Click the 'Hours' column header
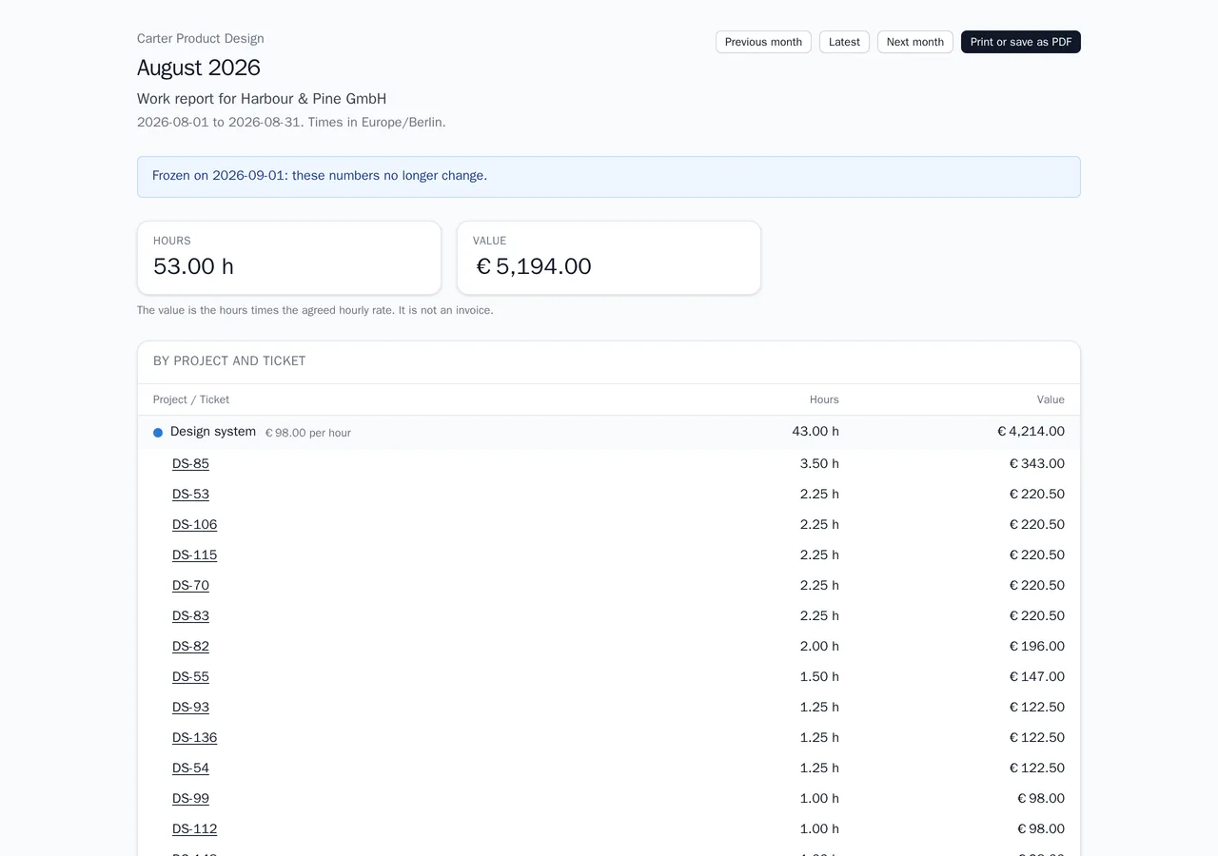1218x856 pixels. [x=824, y=400]
